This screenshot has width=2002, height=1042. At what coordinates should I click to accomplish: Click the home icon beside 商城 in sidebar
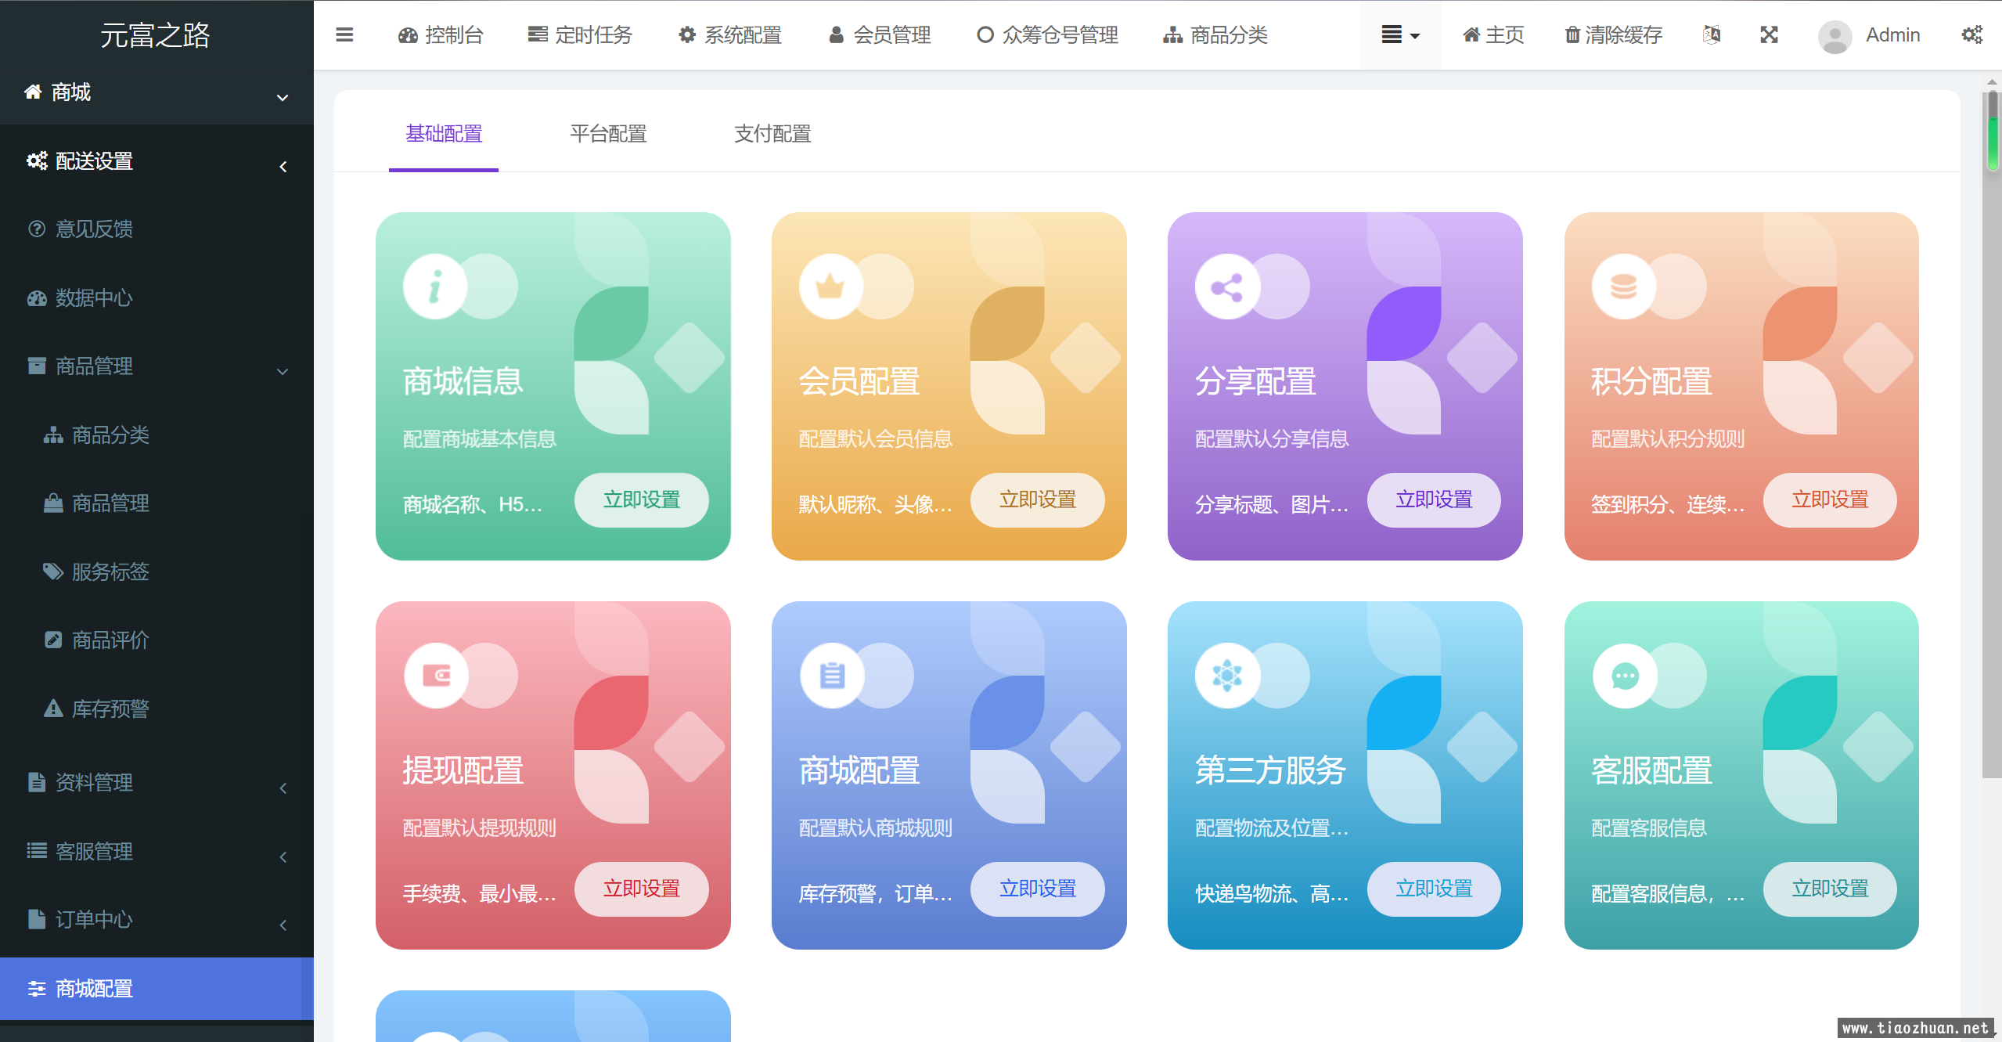(x=33, y=92)
